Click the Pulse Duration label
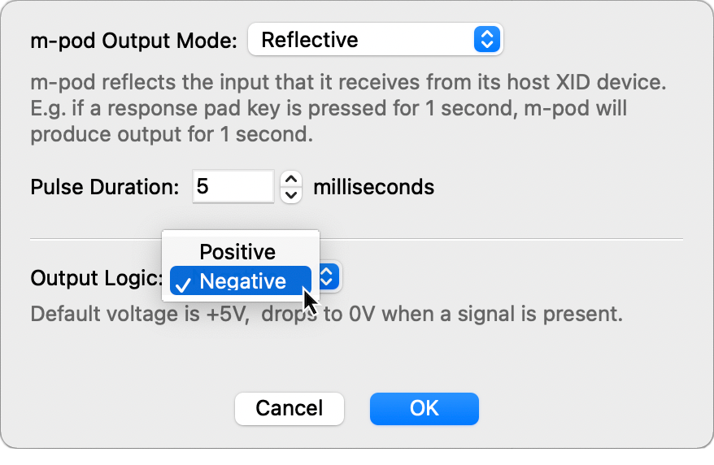The image size is (714, 465). point(104,188)
